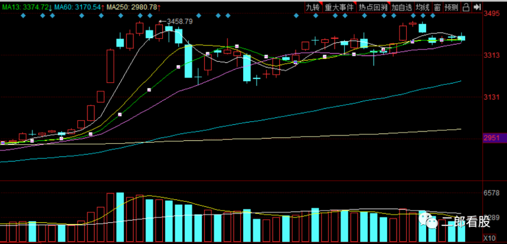Click the 3131 price axis label
Screen dimensions: 507x244
[x=491, y=97]
